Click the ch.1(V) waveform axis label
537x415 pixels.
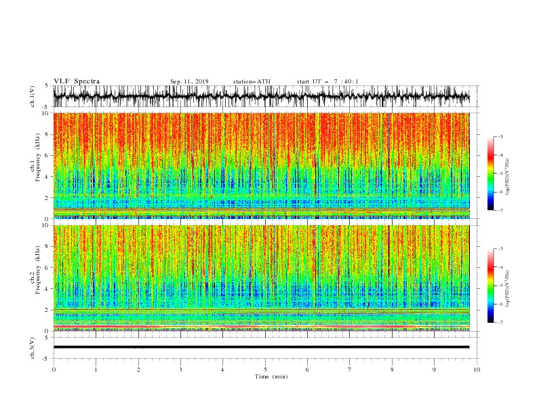coord(33,96)
